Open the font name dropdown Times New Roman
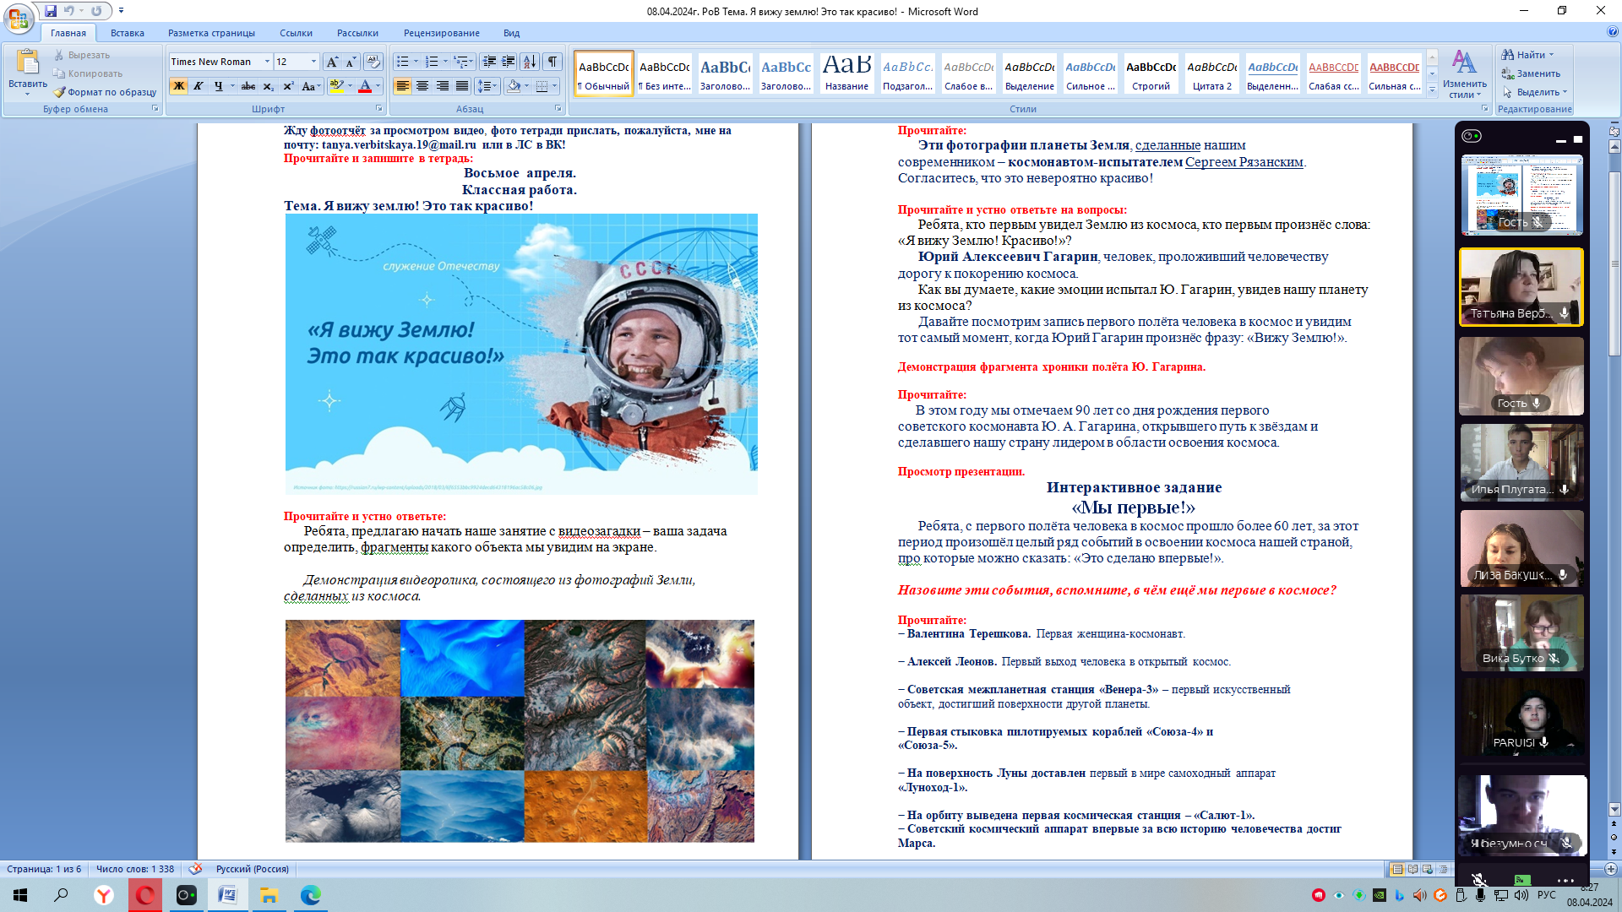The height and width of the screenshot is (912, 1622). (x=267, y=62)
